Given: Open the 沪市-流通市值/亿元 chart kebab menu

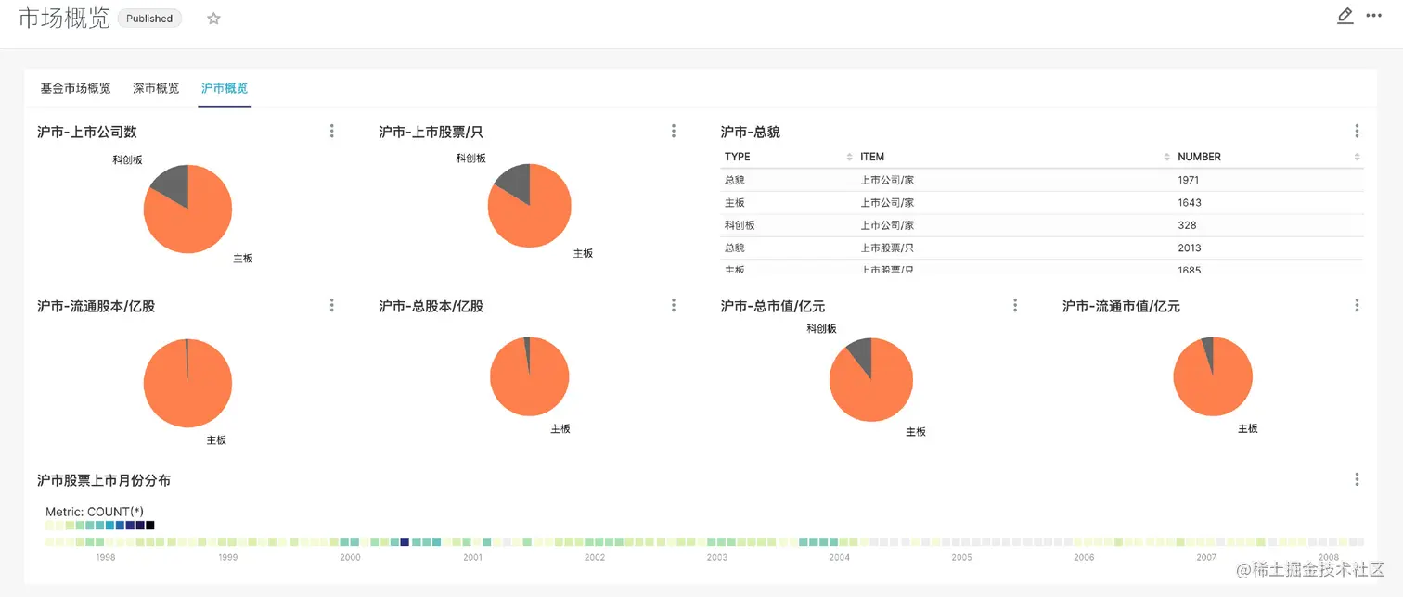Looking at the screenshot, I should [x=1357, y=305].
